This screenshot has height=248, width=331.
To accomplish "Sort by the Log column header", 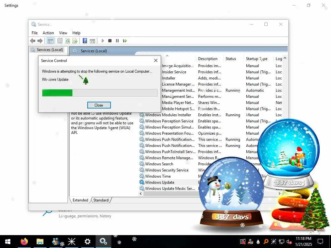I will click(279, 59).
